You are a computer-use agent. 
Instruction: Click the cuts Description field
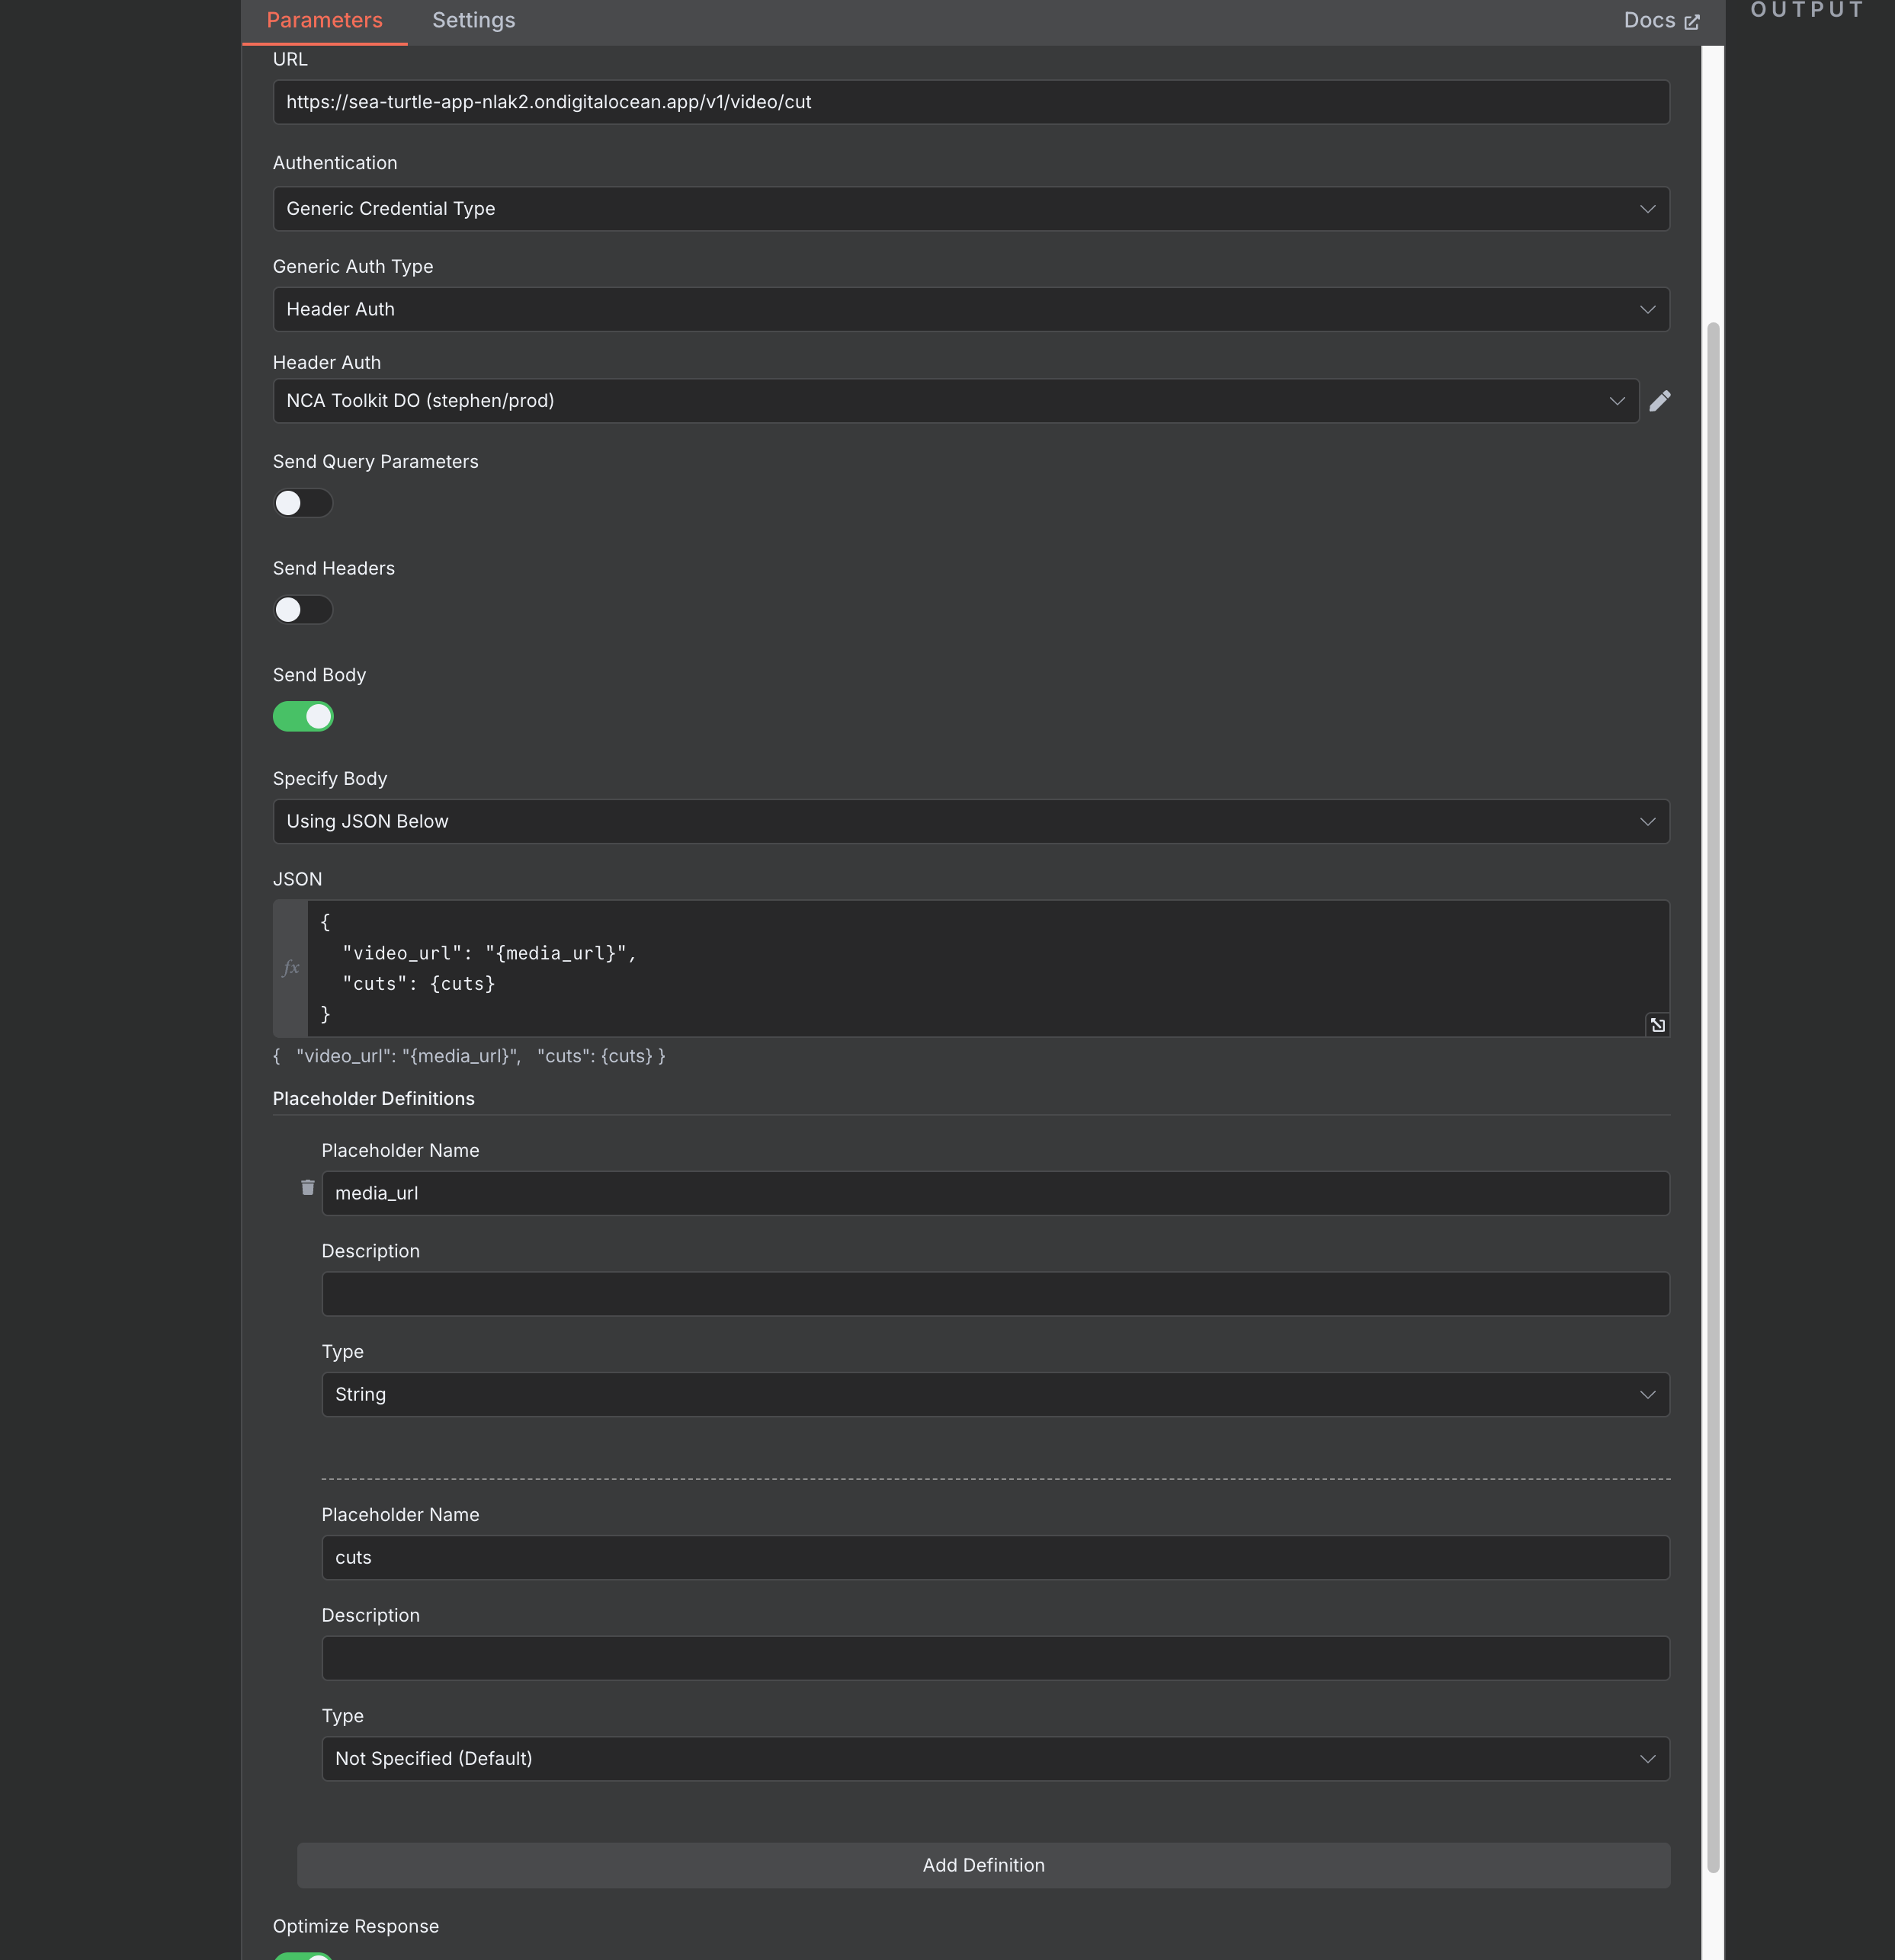coord(996,1658)
